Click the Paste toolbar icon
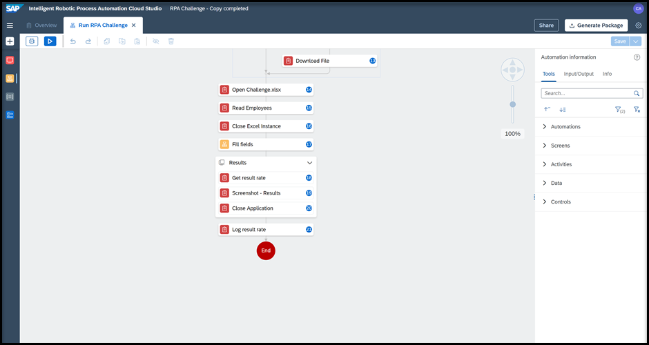 137,41
